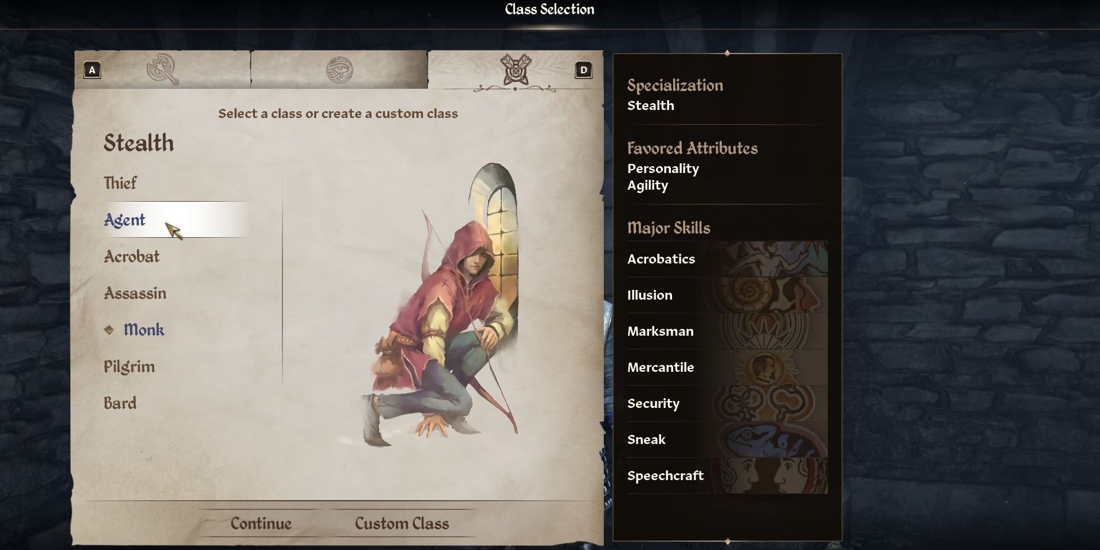Select the Stealth tab crossed-arrows icon
The width and height of the screenshot is (1100, 550).
pos(516,70)
